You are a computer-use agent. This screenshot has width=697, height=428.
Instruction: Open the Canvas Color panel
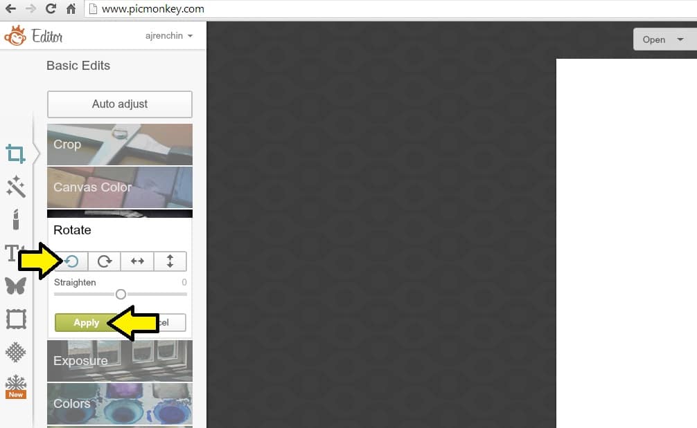click(x=119, y=187)
